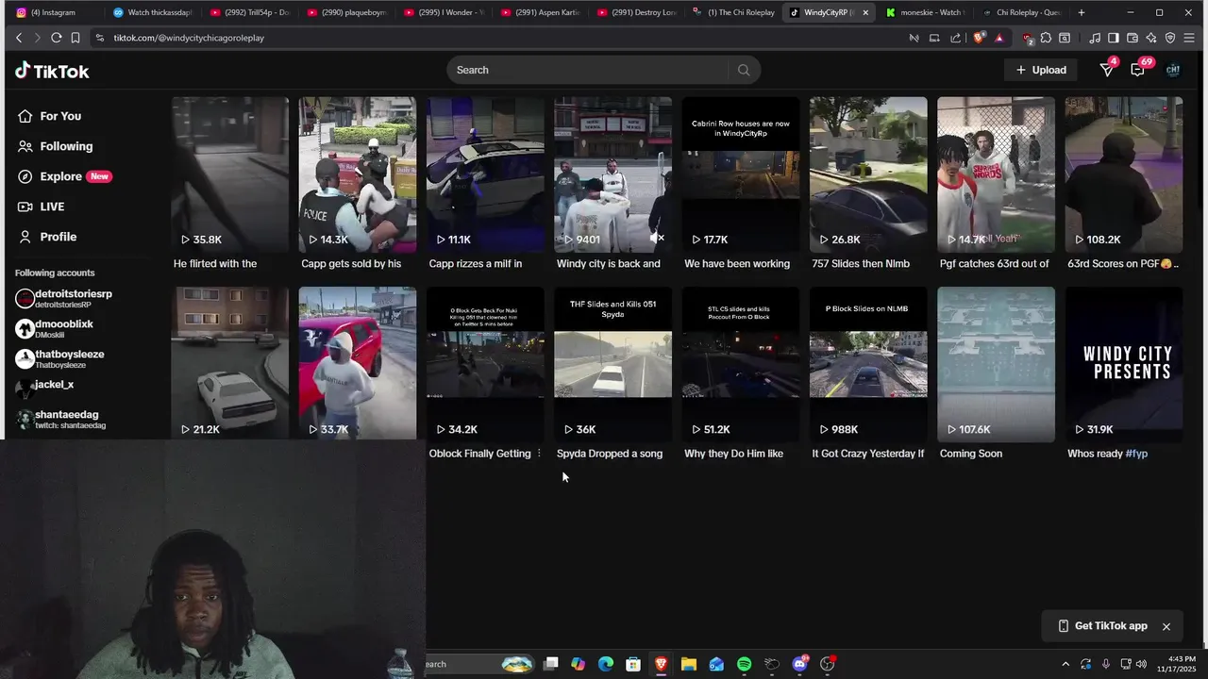The width and height of the screenshot is (1208, 679).
Task: Go to For You feed
Action: 49,116
